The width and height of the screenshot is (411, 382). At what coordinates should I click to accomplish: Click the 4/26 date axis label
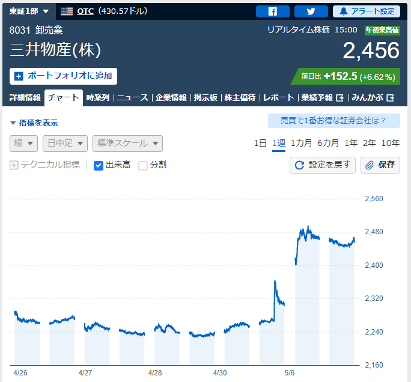(x=20, y=372)
